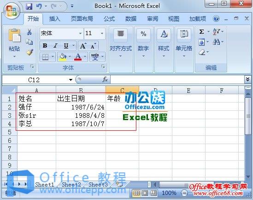Switch to the 加载项 tab
253x200 pixels.
click(x=198, y=19)
